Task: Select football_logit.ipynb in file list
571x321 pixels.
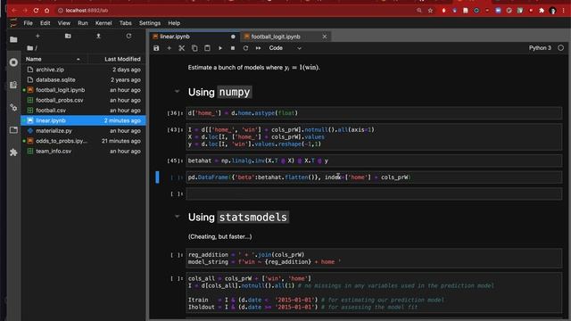Action: (x=83, y=90)
